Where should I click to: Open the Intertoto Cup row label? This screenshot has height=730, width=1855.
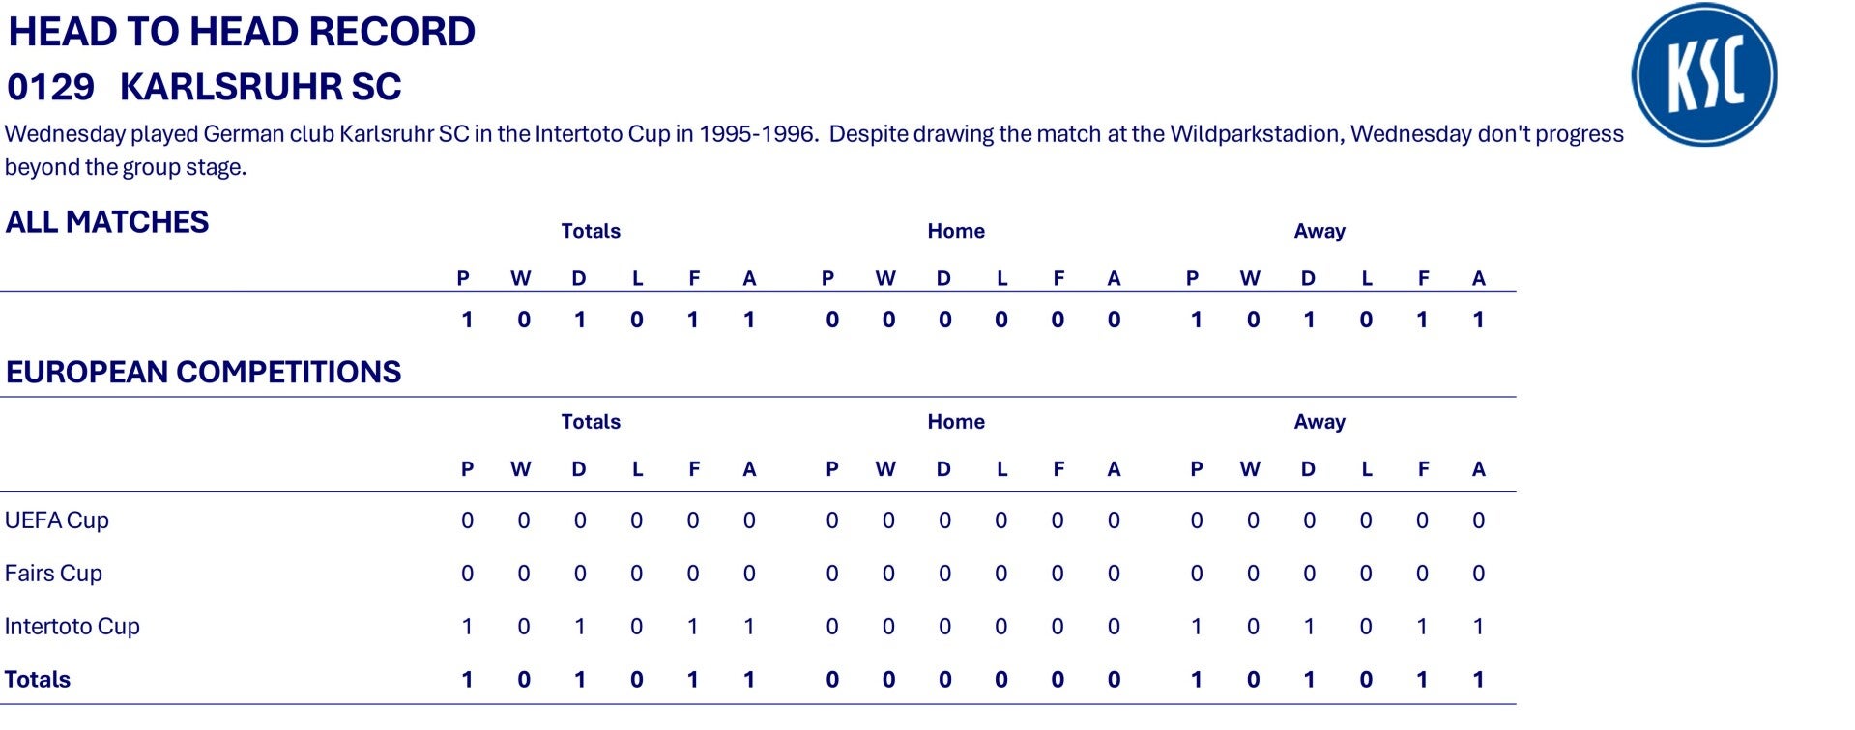72,627
